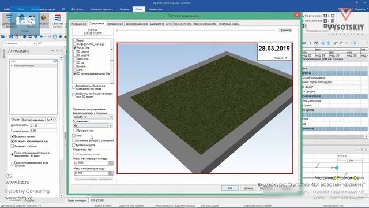369x208 pixels.
Task: Enable the Gantt checkbox
Action: 75,70
